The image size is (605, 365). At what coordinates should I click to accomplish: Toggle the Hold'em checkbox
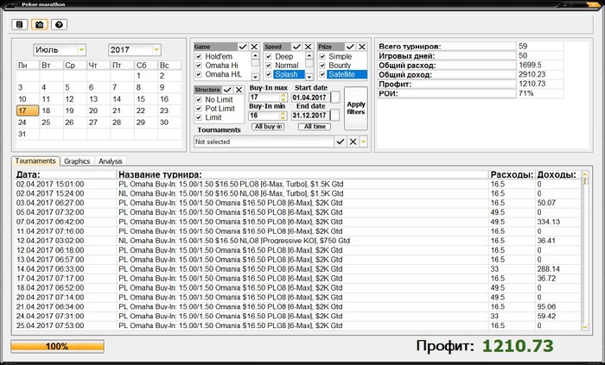coord(199,57)
